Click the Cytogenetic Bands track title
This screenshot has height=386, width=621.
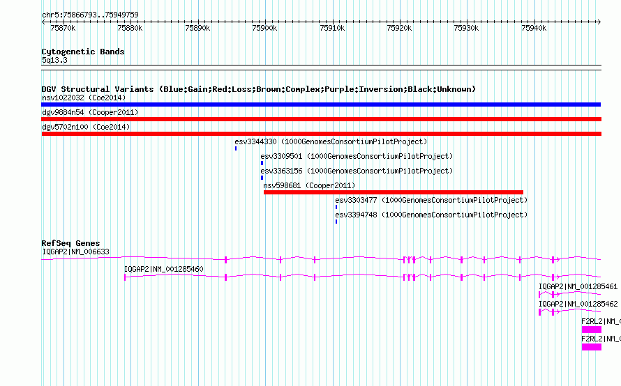coord(83,52)
